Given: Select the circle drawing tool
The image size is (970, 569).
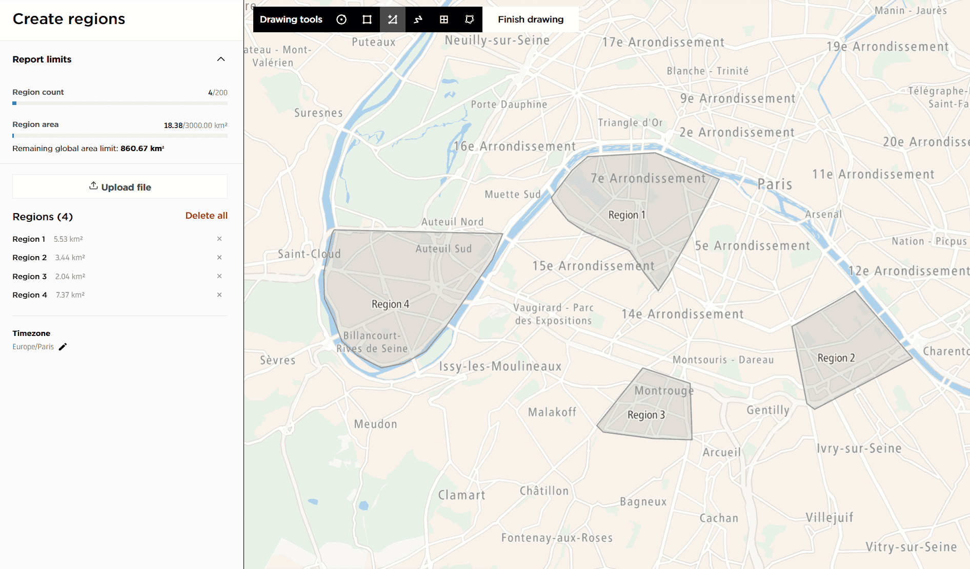Looking at the screenshot, I should (341, 19).
